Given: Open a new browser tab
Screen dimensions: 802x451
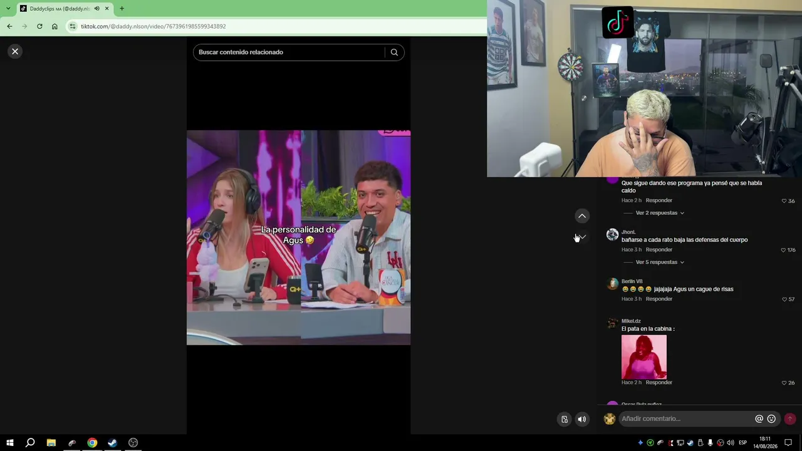Looking at the screenshot, I should click(122, 9).
